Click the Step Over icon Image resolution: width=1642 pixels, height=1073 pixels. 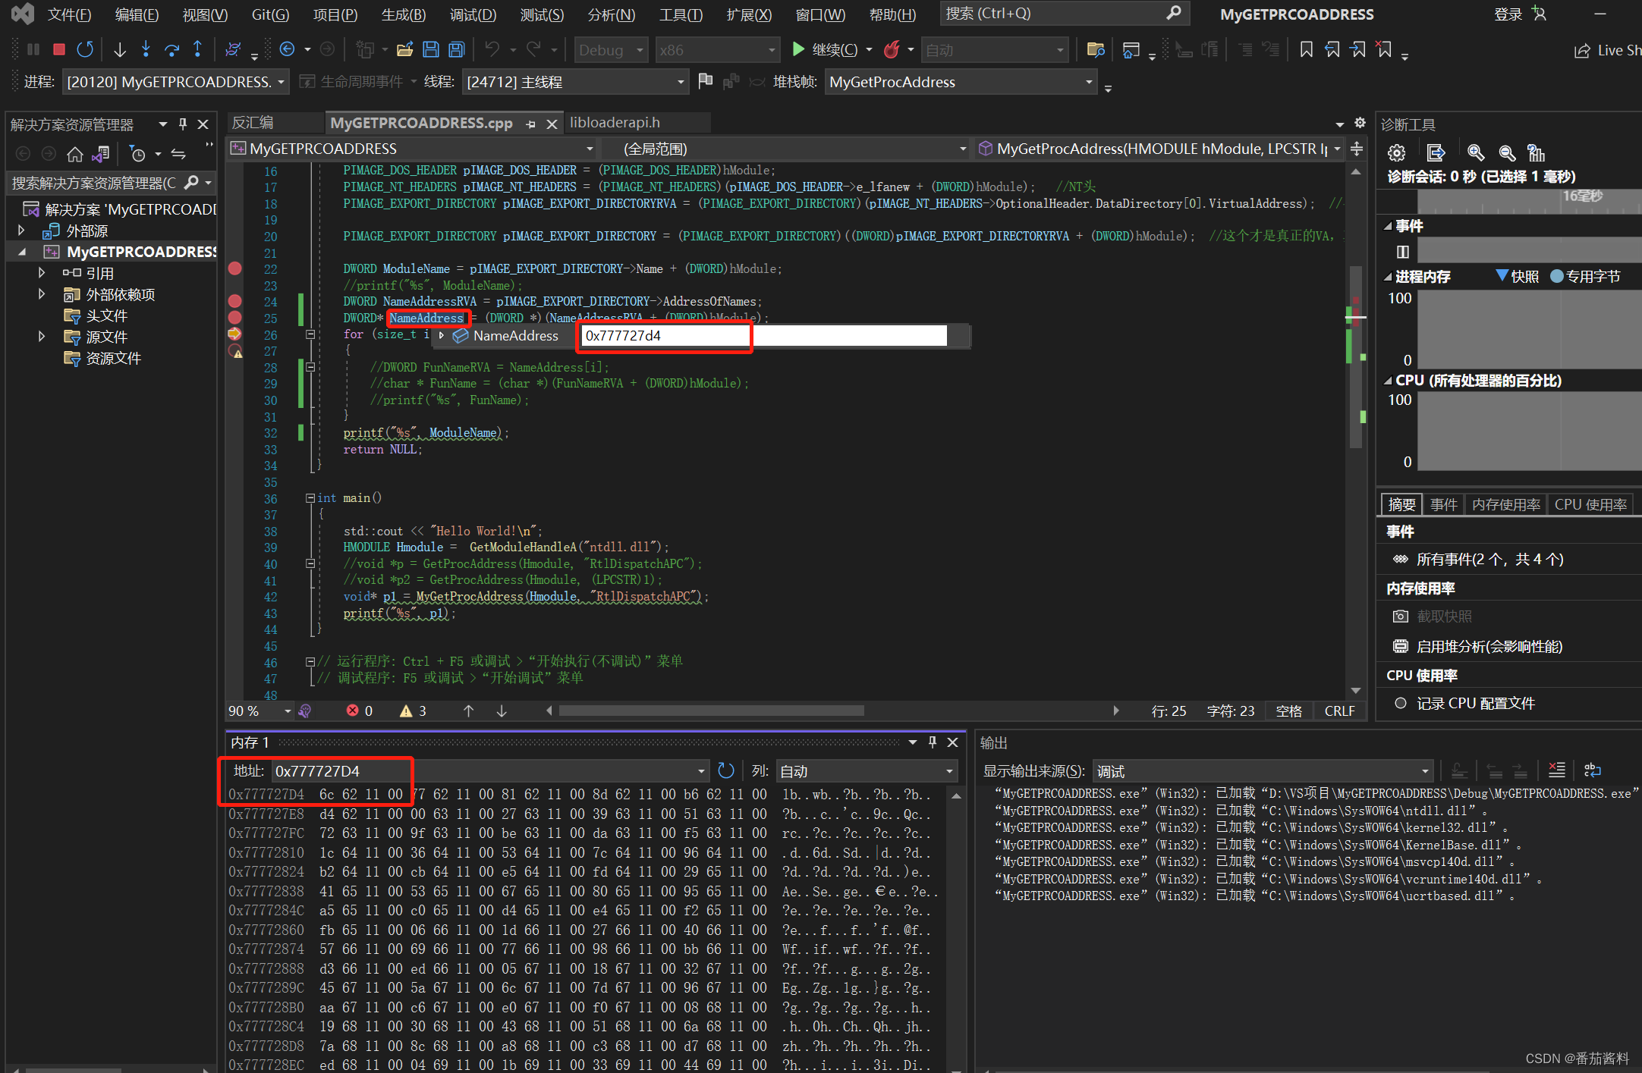tap(171, 50)
